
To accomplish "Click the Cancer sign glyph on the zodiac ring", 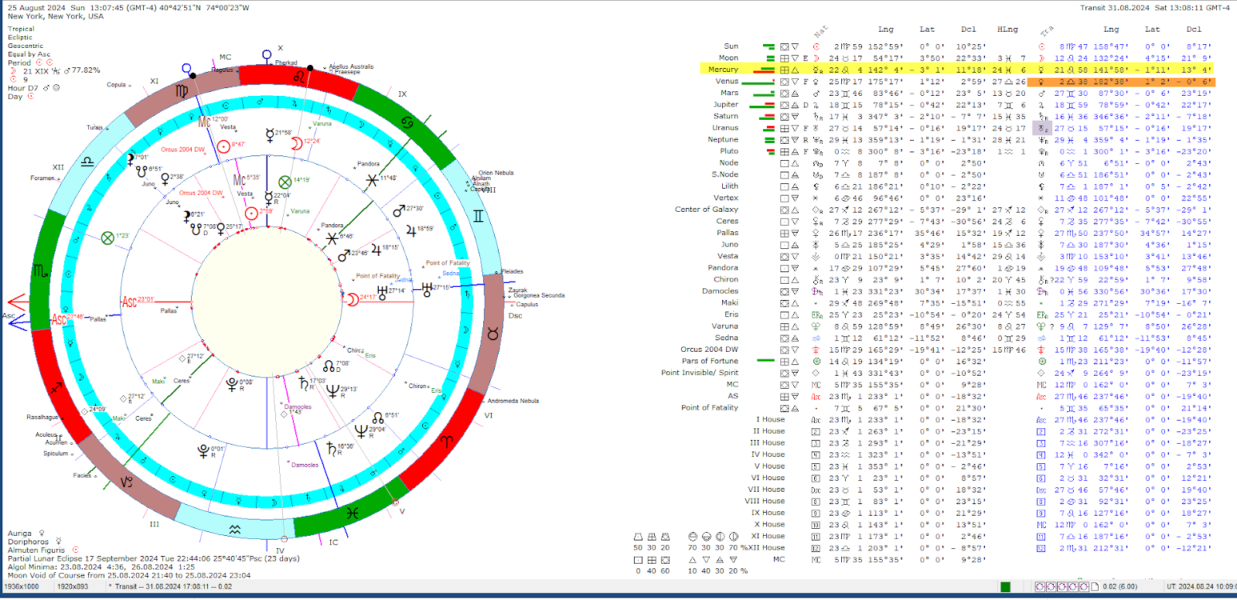I will click(407, 122).
